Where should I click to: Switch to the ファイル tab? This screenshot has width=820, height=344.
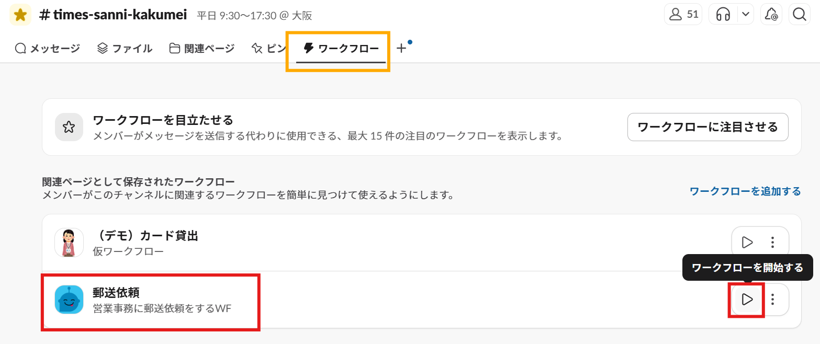125,49
